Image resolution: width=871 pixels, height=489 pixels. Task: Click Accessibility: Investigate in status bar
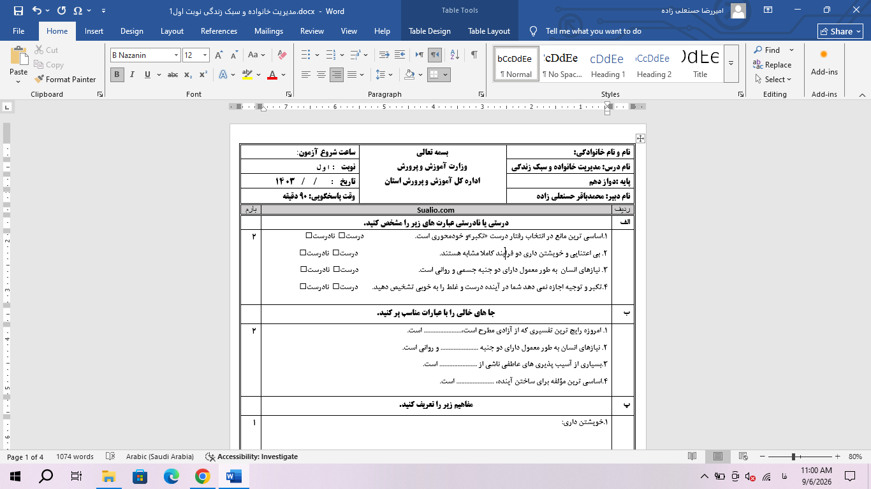click(x=252, y=457)
